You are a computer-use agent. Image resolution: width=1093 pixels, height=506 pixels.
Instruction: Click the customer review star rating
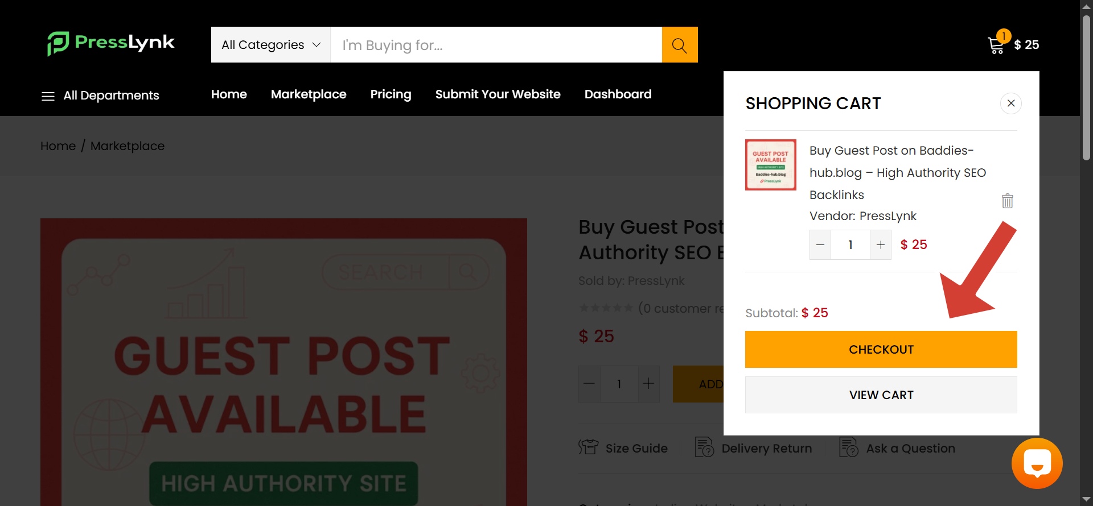[606, 308]
